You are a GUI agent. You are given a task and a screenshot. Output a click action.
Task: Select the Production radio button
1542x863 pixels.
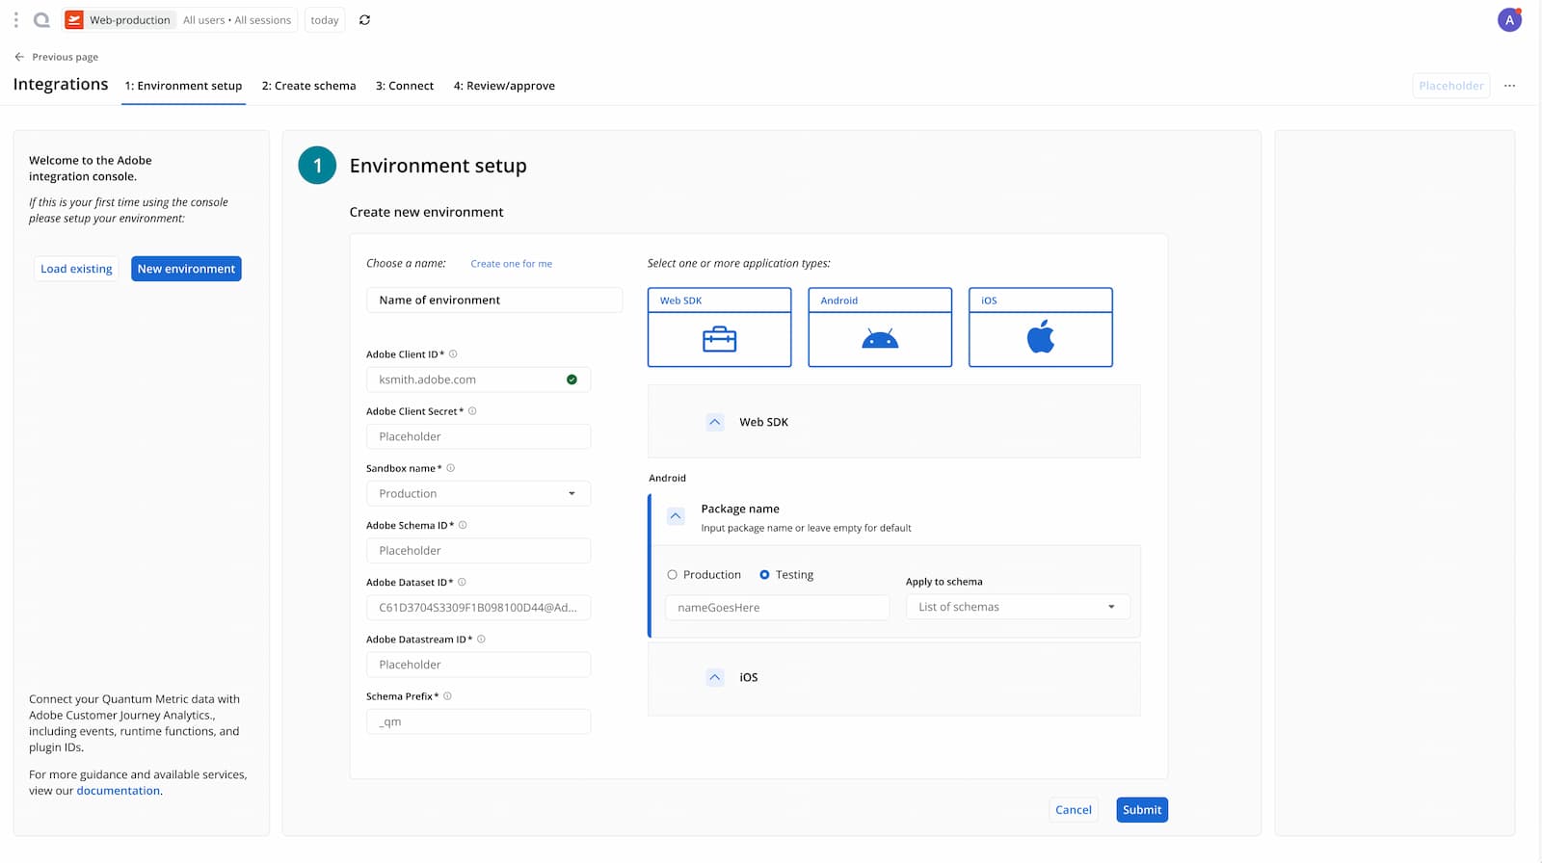pyautogui.click(x=672, y=575)
